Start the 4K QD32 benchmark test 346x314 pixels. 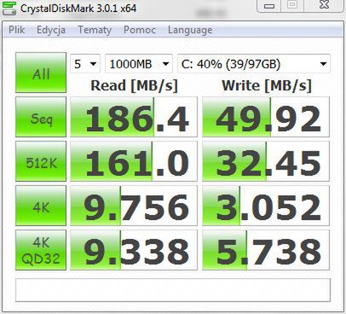[x=41, y=250]
